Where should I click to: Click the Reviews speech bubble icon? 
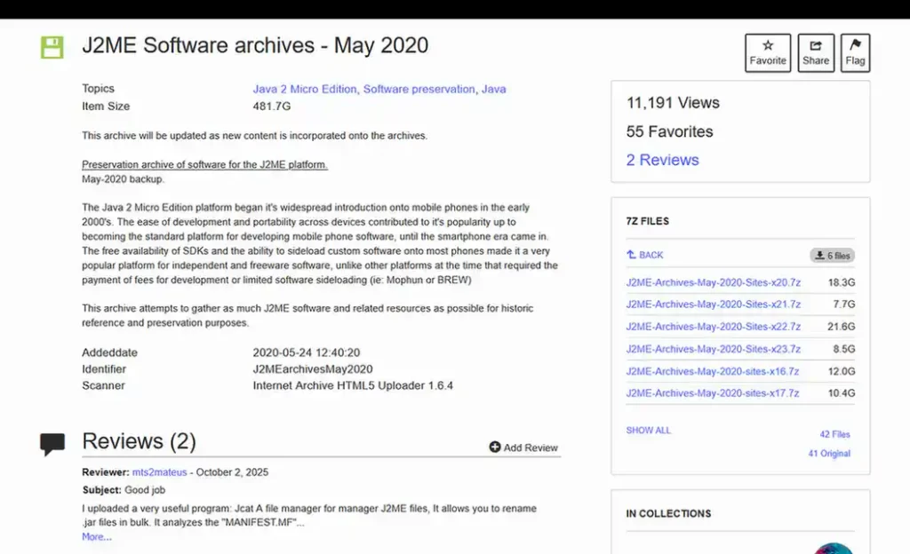pyautogui.click(x=52, y=445)
